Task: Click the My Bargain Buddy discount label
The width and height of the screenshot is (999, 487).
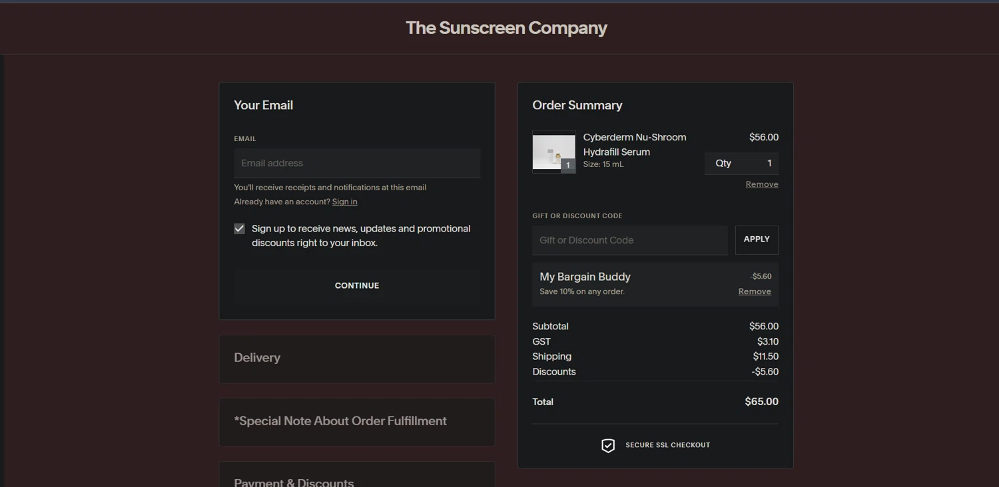Action: tap(585, 277)
